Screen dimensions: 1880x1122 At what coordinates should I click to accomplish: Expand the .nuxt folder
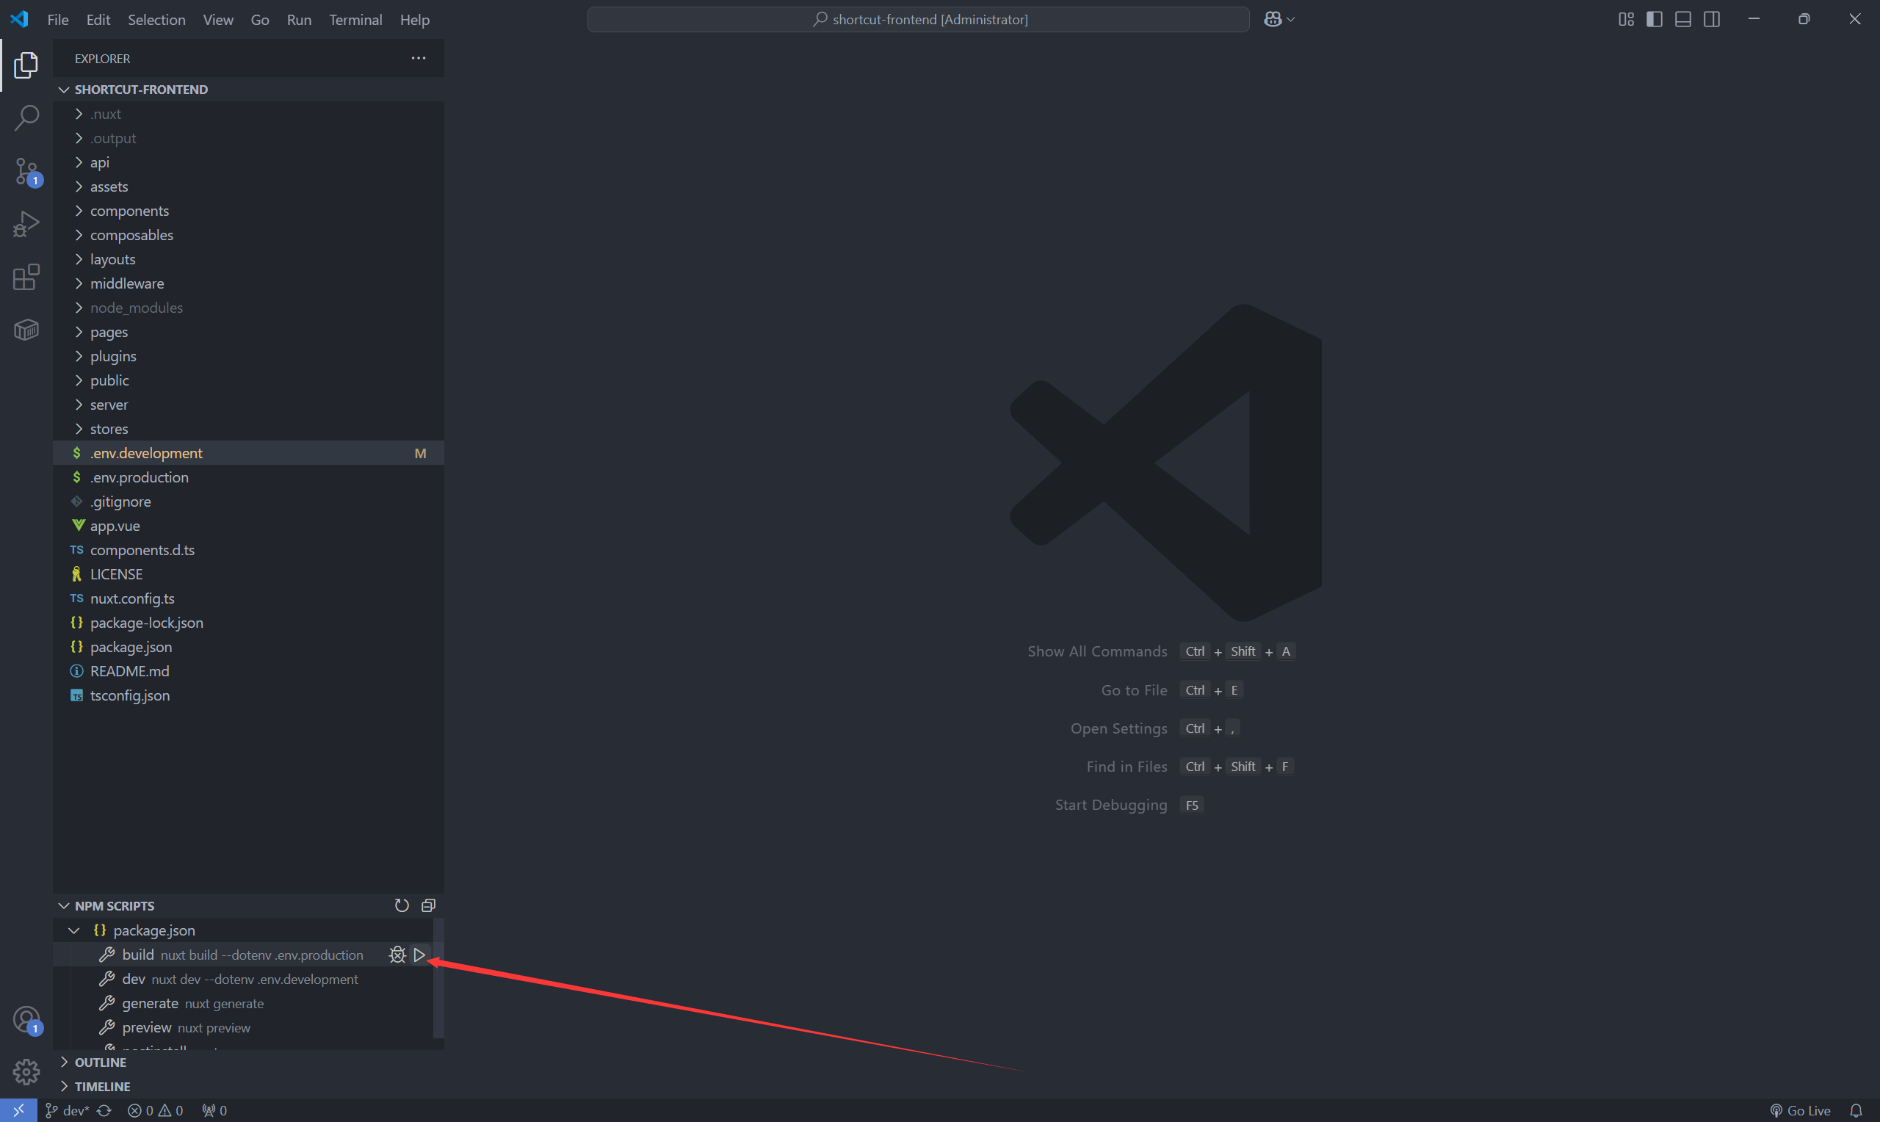click(x=249, y=113)
